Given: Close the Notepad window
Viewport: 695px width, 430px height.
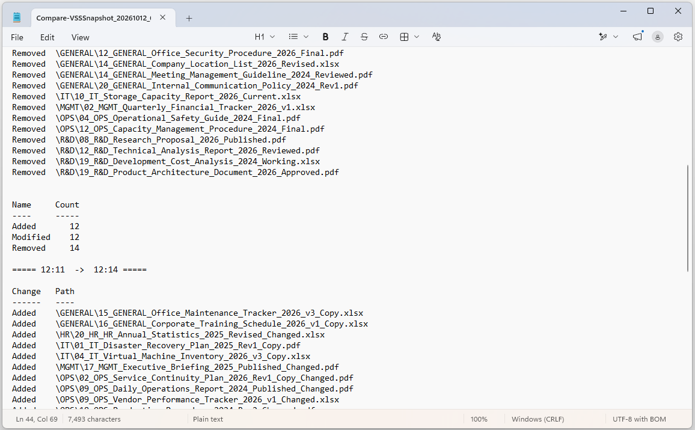Looking at the screenshot, I should 678,11.
